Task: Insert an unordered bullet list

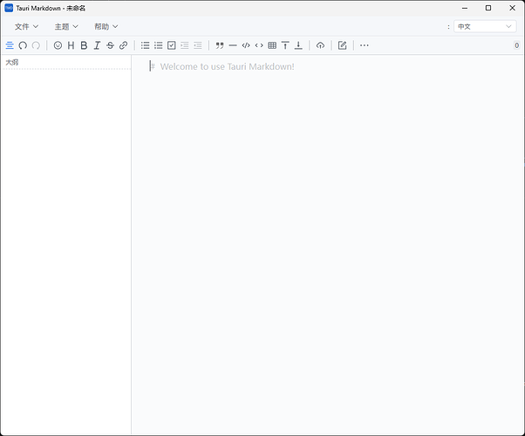Action: pos(146,45)
